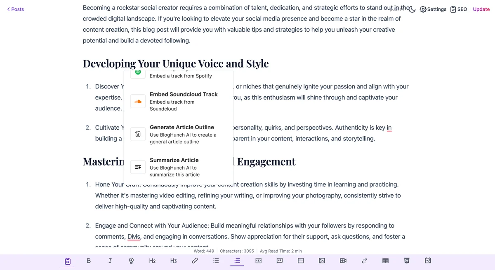Set the H3 heading style
495x270 pixels.
click(173, 261)
